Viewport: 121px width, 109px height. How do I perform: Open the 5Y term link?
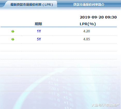click(x=39, y=39)
